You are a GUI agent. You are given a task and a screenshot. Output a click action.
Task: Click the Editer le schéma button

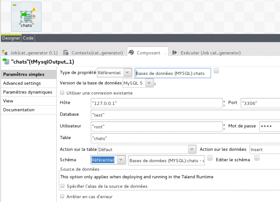tap(257, 158)
